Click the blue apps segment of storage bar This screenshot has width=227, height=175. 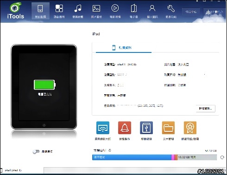click(x=132, y=157)
